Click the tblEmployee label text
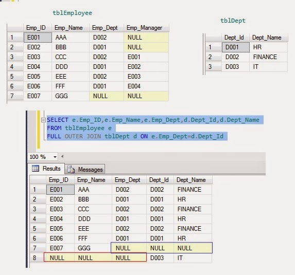The height and width of the screenshot is (275, 295). 72,13
